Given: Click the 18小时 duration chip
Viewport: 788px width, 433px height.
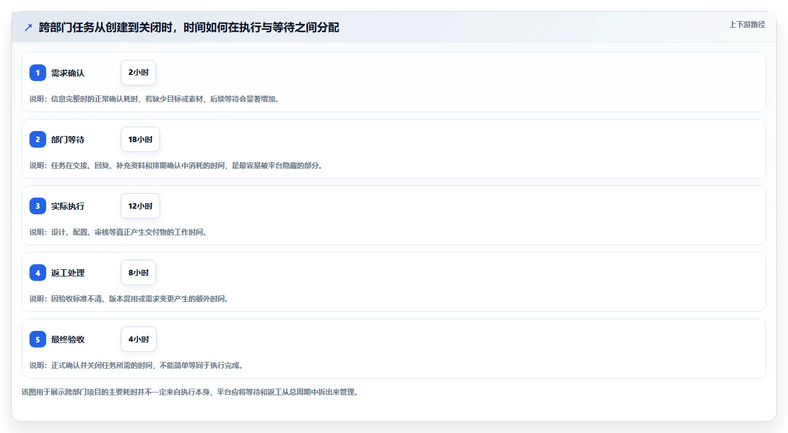Looking at the screenshot, I should pyautogui.click(x=140, y=139).
